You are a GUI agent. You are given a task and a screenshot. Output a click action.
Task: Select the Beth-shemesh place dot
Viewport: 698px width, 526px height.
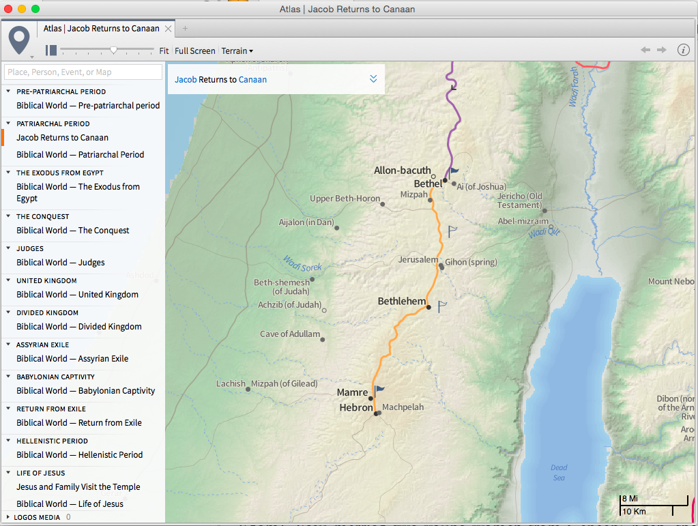pos(312,280)
